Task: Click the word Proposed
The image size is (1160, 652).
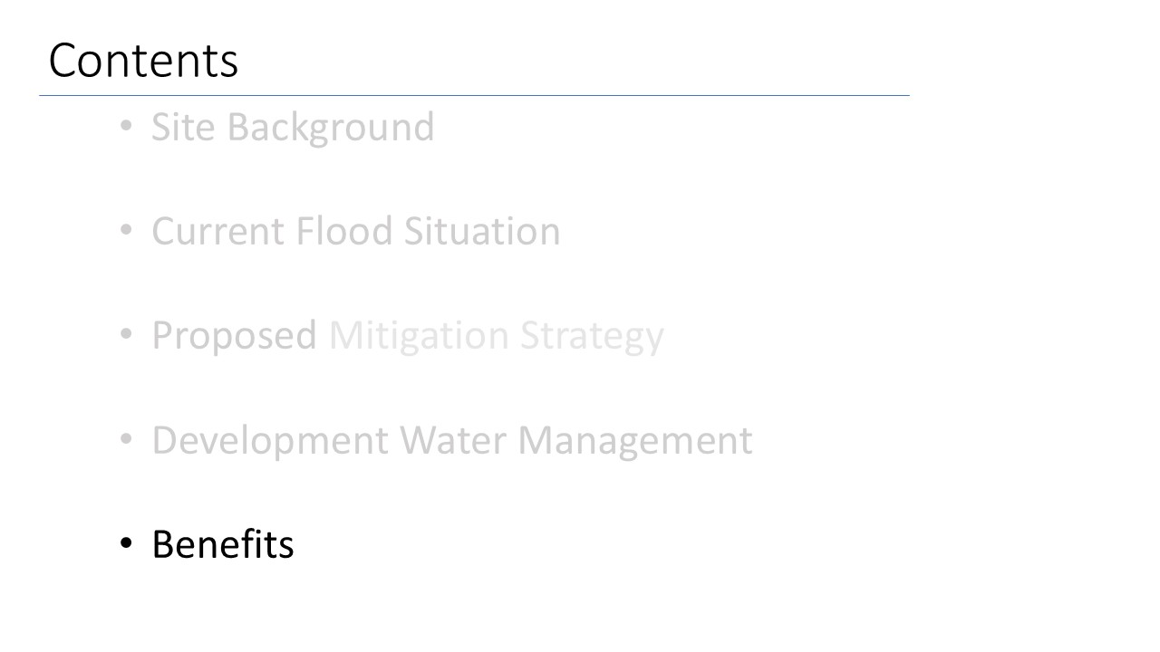Action: coord(234,336)
